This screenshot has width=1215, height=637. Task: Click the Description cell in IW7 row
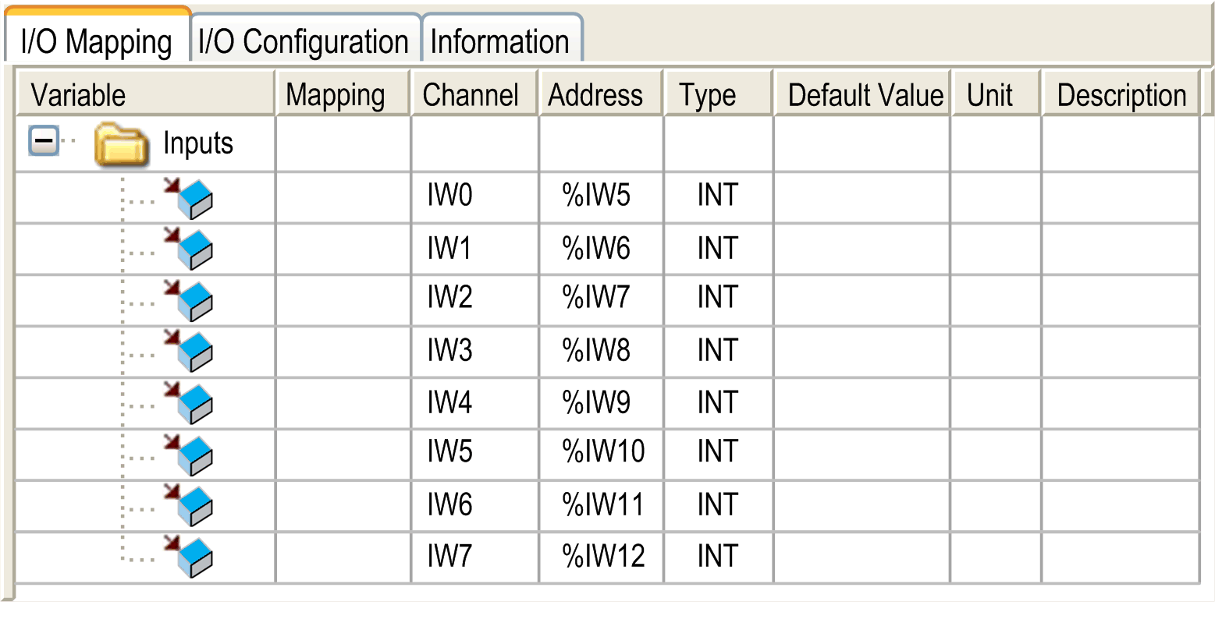tap(1119, 557)
